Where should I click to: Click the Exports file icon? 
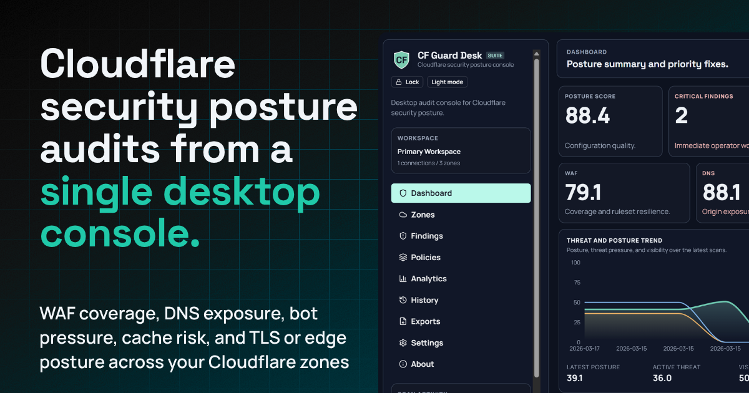point(403,321)
